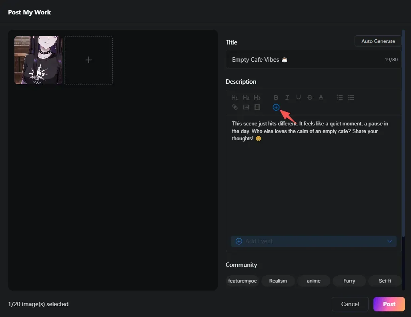The image size is (411, 317).
Task: Select the Sci-fi community tag
Action: [385, 281]
